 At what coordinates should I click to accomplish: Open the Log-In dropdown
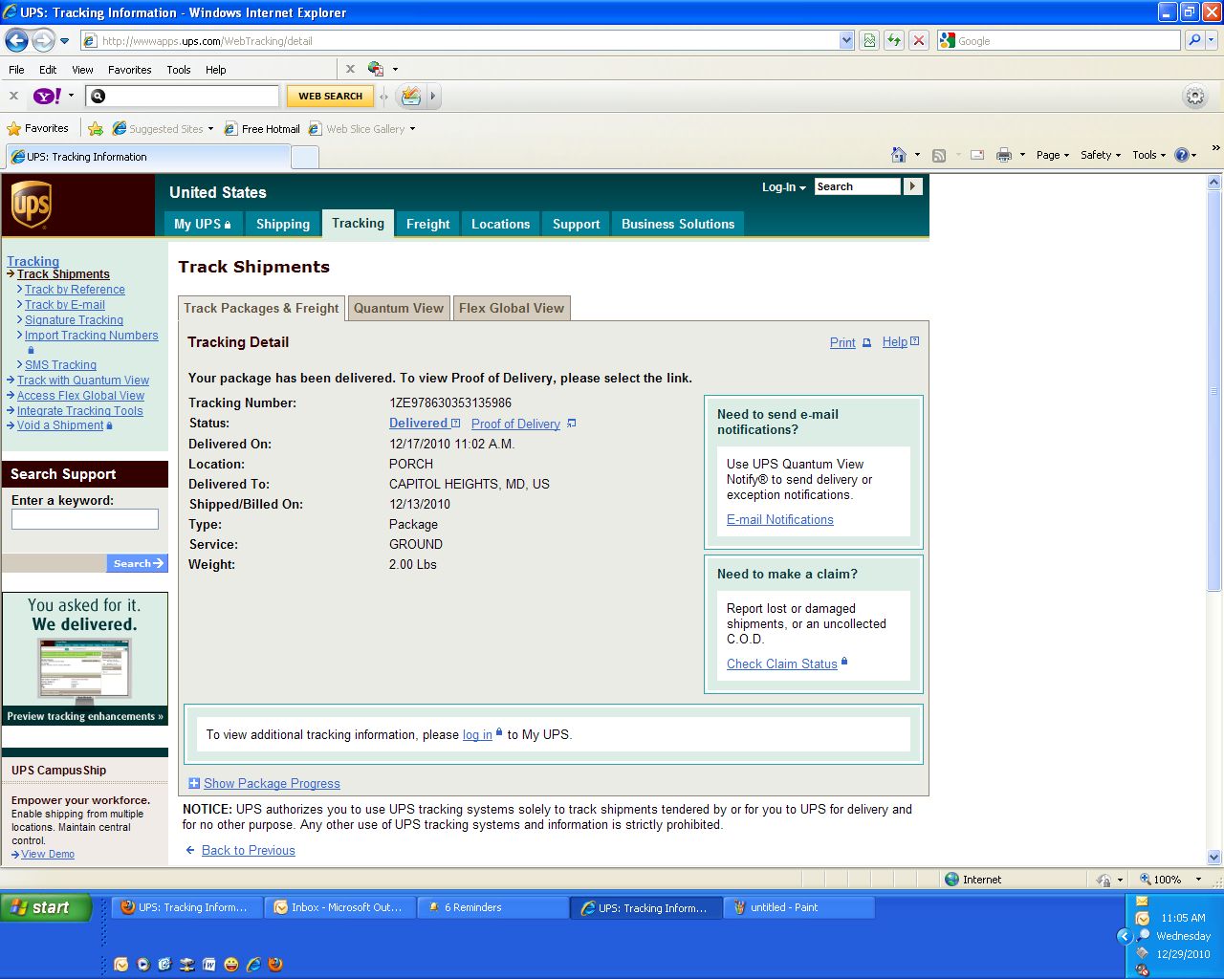(783, 187)
